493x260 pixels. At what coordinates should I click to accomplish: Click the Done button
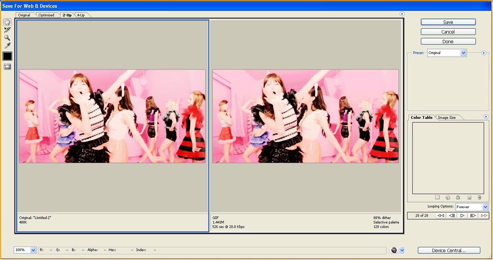(x=448, y=41)
